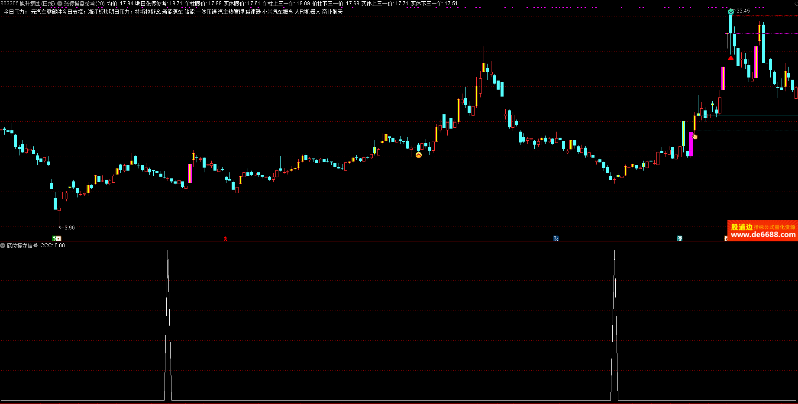Click the 旭升集团(日线) stock title
The width and height of the screenshot is (798, 404).
[x=37, y=3]
